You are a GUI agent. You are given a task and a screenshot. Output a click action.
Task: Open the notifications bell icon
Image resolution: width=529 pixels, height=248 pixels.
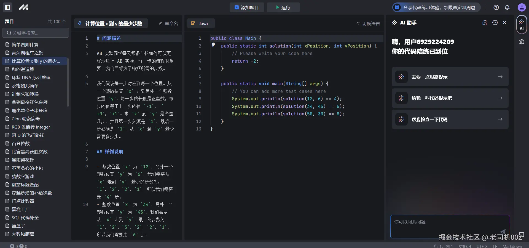(x=507, y=7)
